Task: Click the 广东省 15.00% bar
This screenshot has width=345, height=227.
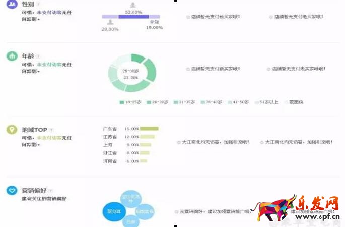Action: [x=149, y=129]
